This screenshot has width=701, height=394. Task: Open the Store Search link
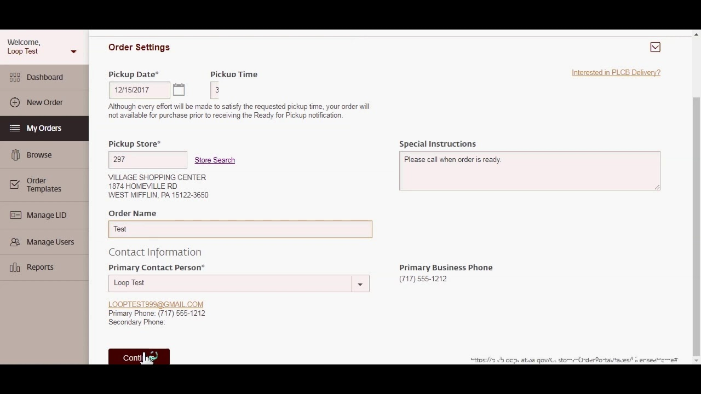214,160
